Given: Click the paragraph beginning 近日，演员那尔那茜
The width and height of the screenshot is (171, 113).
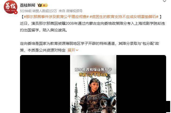Looking at the screenshot, I should click(92, 27).
